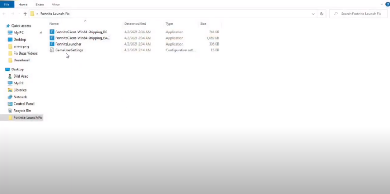Go forward with the right arrow button
This screenshot has width=390, height=194.
coord(13,14)
